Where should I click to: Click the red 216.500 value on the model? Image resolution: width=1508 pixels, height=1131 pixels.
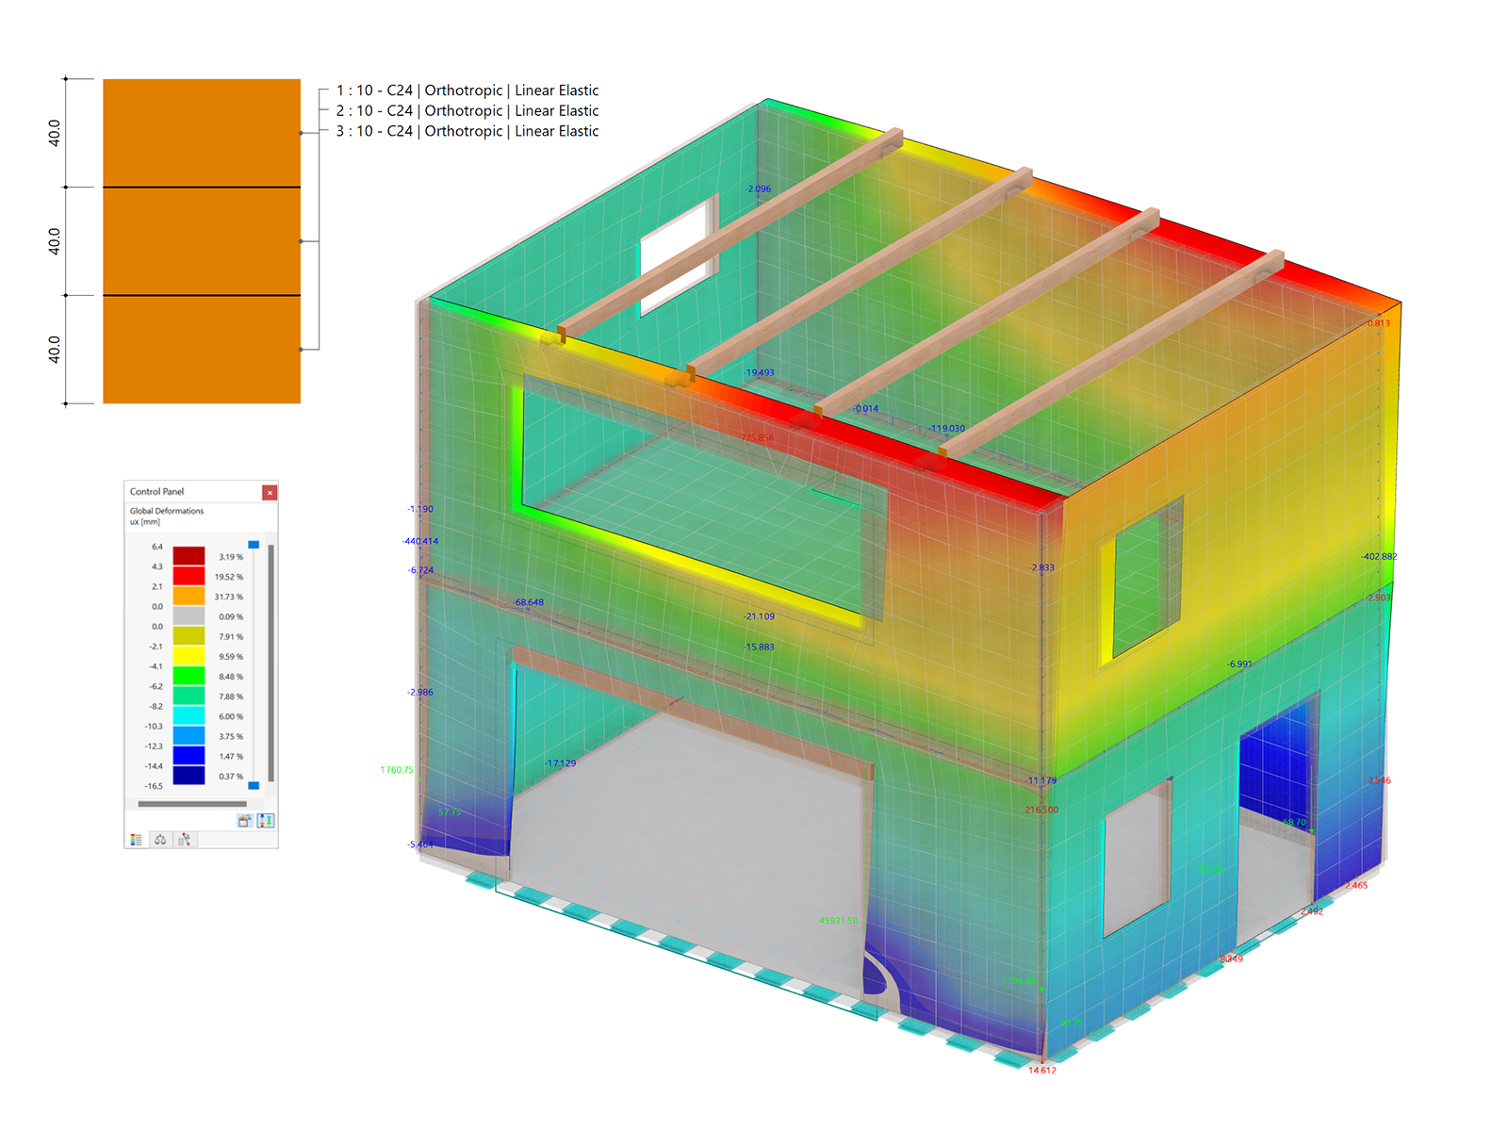coord(1041,809)
